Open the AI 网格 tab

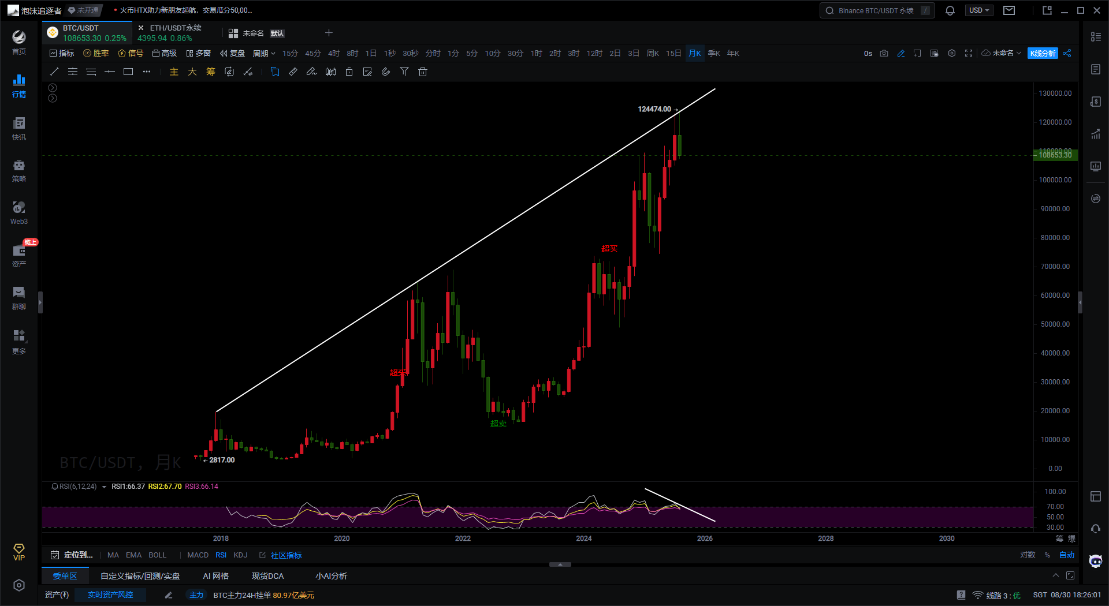(215, 576)
